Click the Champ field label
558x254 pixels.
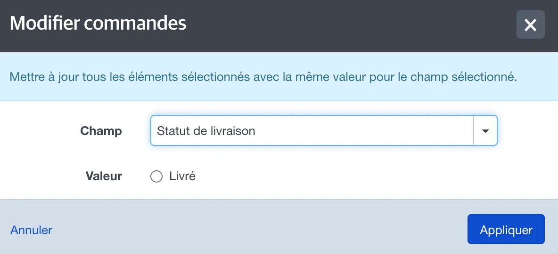point(101,131)
